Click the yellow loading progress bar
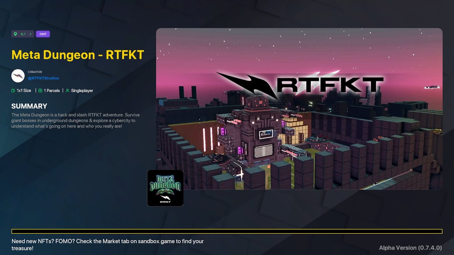 (x=227, y=231)
